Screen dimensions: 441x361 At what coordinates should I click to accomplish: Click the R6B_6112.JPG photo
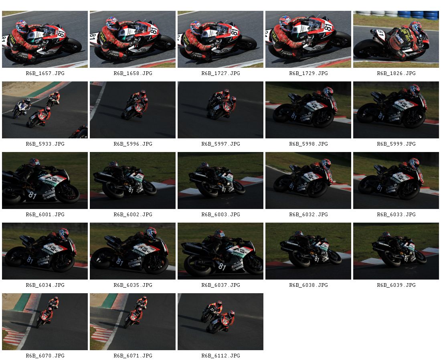[x=220, y=322]
